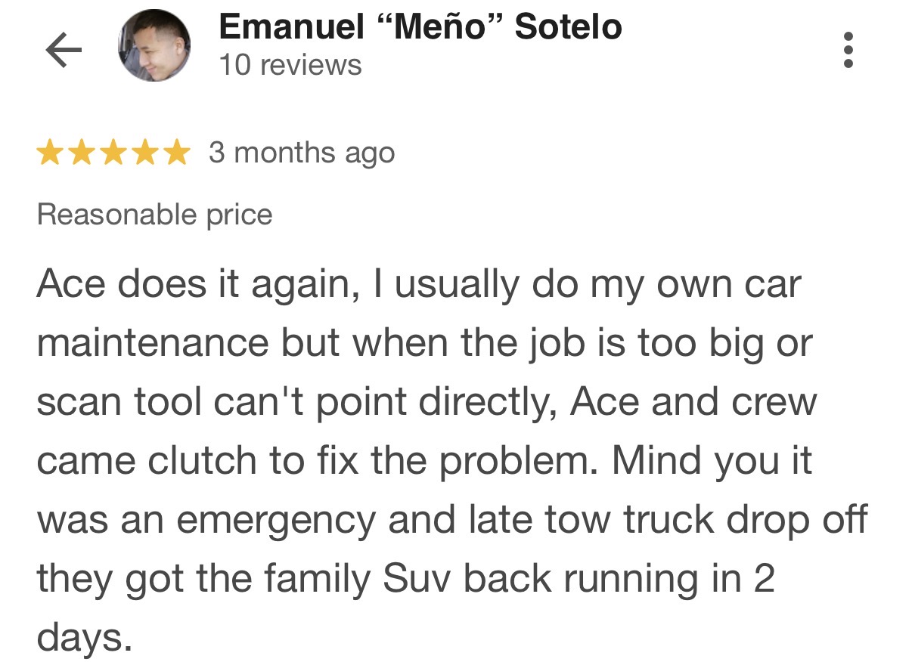The image size is (912, 662).
Task: Click review line starting "they got the family"
Action: click(405, 579)
